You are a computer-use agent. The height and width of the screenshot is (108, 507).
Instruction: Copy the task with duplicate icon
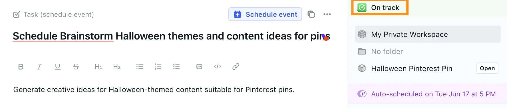click(x=311, y=14)
